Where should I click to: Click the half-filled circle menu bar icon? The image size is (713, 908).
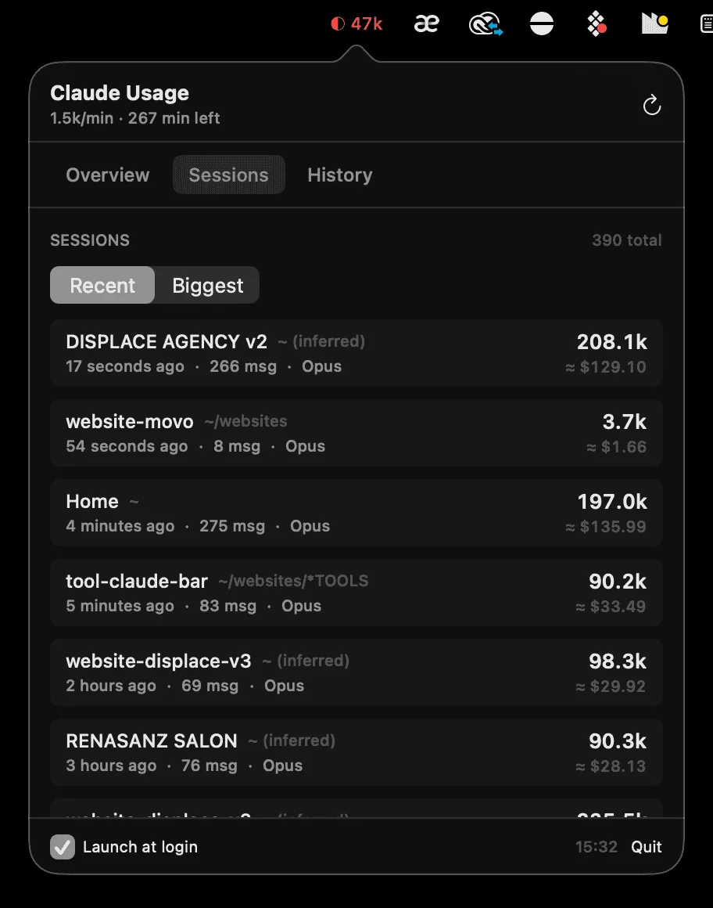[x=542, y=23]
